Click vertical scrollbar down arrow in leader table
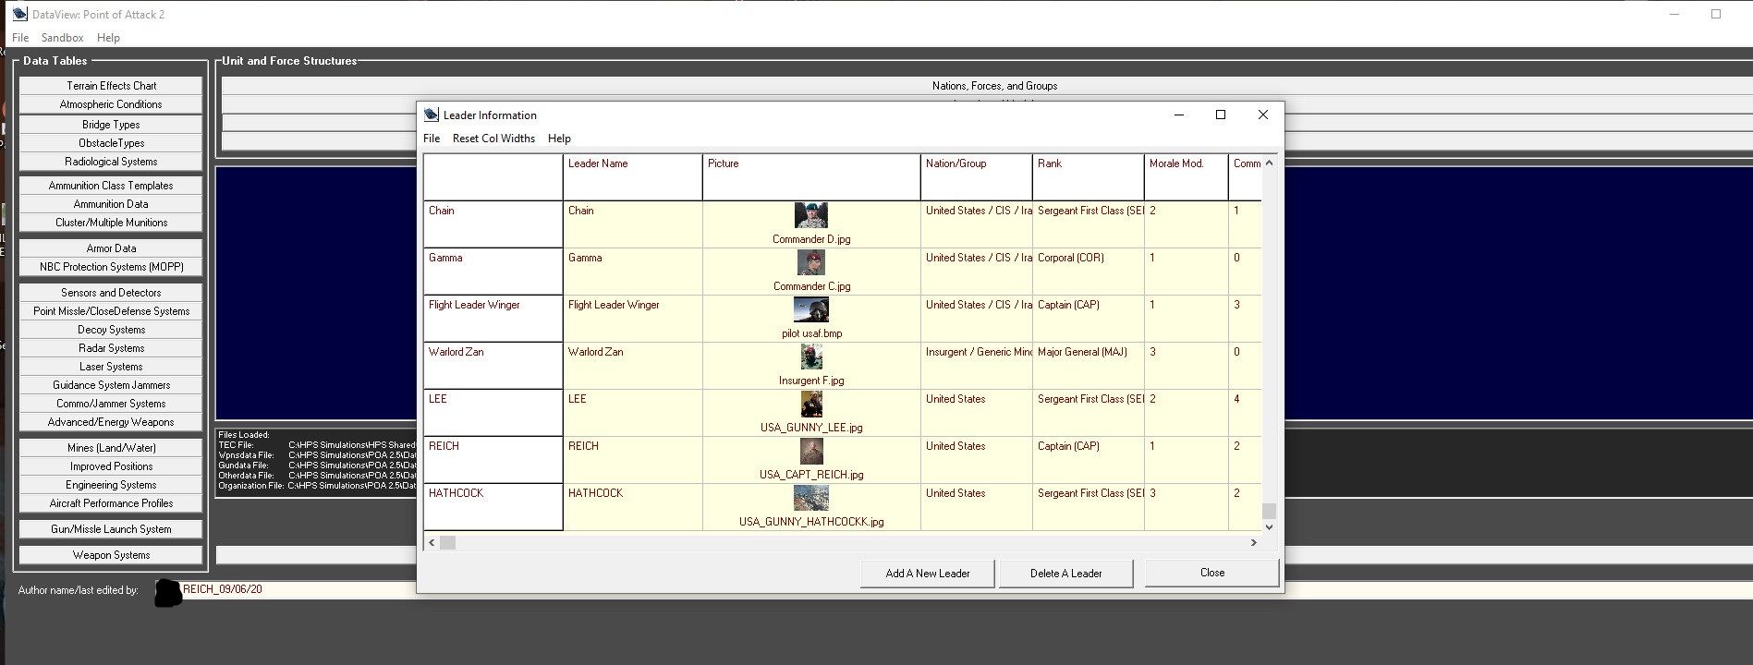 (x=1269, y=526)
